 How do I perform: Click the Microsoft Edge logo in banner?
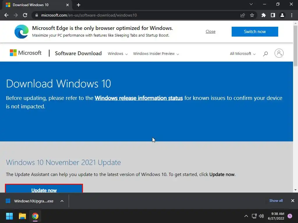coord(22,31)
